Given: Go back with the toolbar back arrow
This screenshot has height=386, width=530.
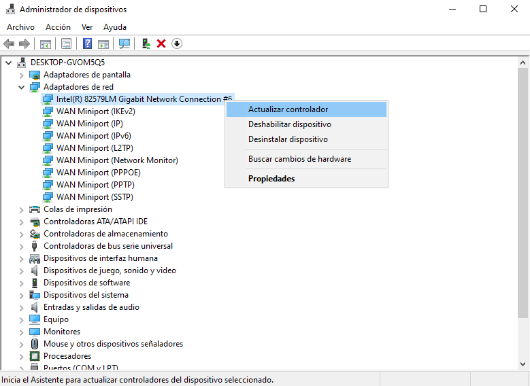Looking at the screenshot, I should (x=9, y=43).
